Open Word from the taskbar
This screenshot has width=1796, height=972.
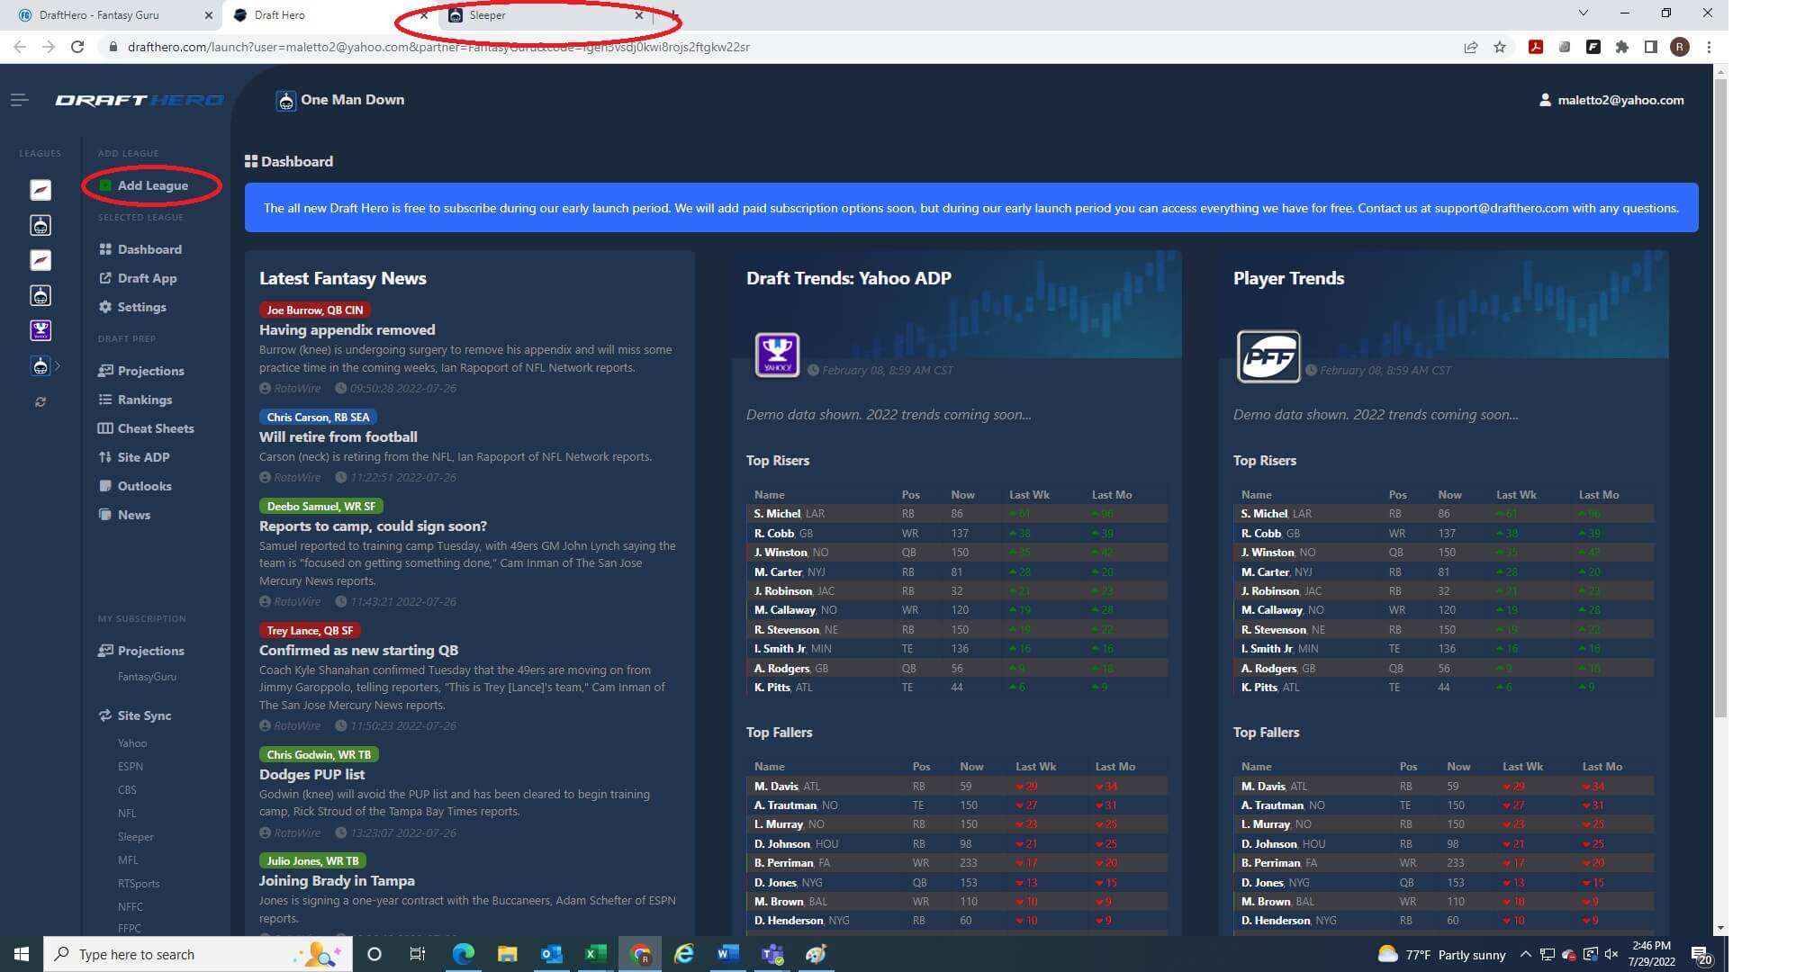point(727,954)
